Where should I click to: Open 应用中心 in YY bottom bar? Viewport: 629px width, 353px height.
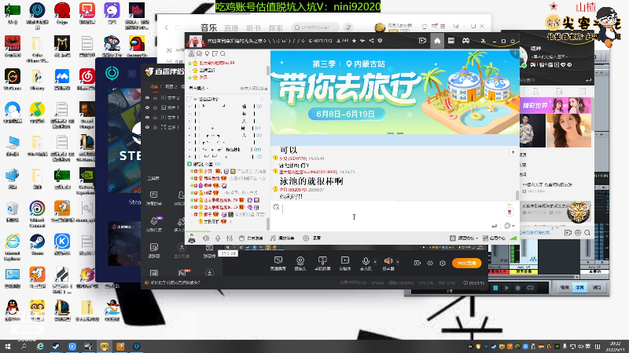click(494, 238)
